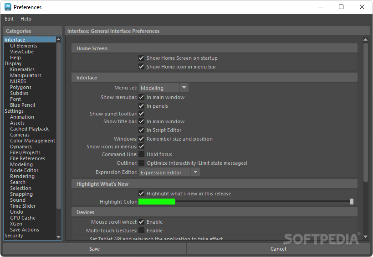Select the Subdivs category
The width and height of the screenshot is (373, 257).
[x=19, y=93]
